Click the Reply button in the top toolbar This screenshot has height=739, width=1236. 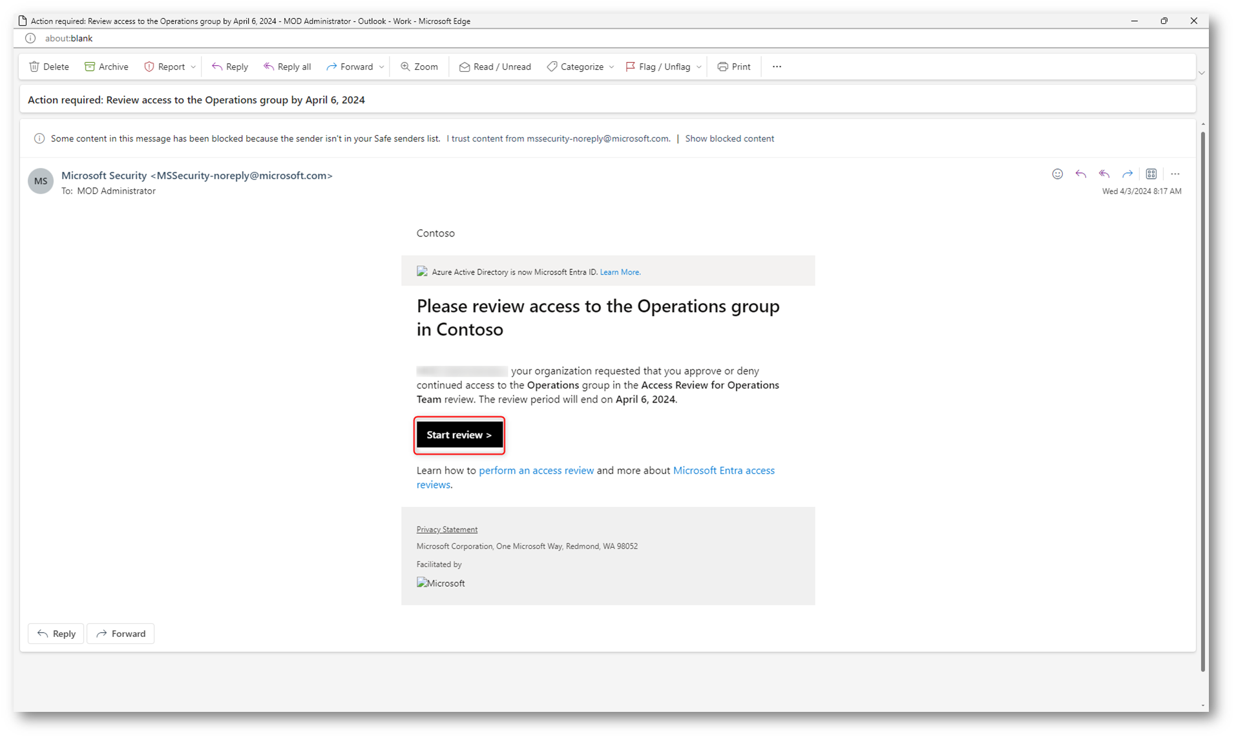coord(230,67)
